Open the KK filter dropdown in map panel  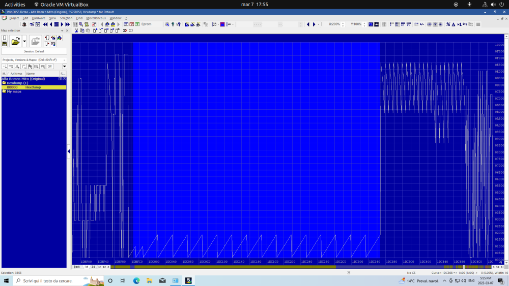coord(36,67)
